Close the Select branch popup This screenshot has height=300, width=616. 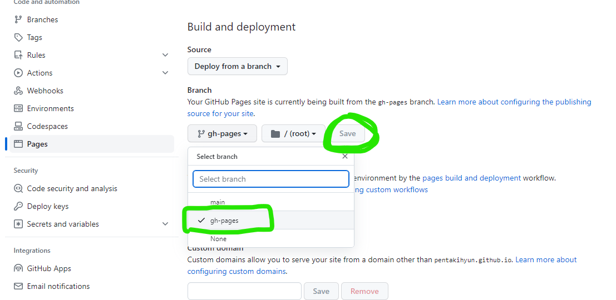pyautogui.click(x=345, y=156)
